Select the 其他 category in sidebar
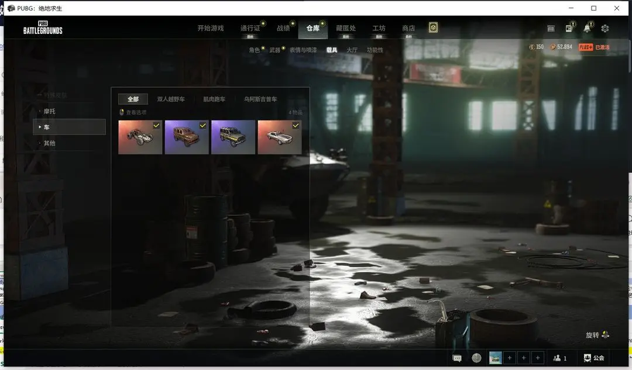 tap(69, 143)
